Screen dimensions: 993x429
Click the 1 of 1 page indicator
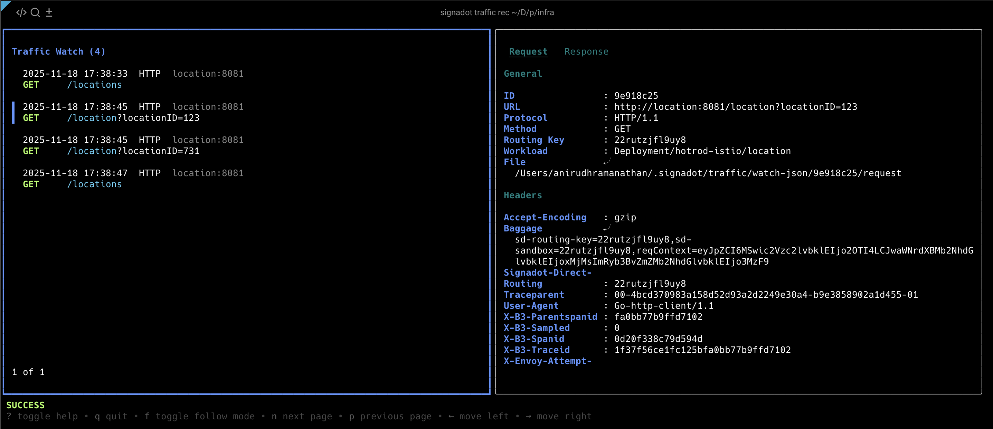(x=28, y=372)
